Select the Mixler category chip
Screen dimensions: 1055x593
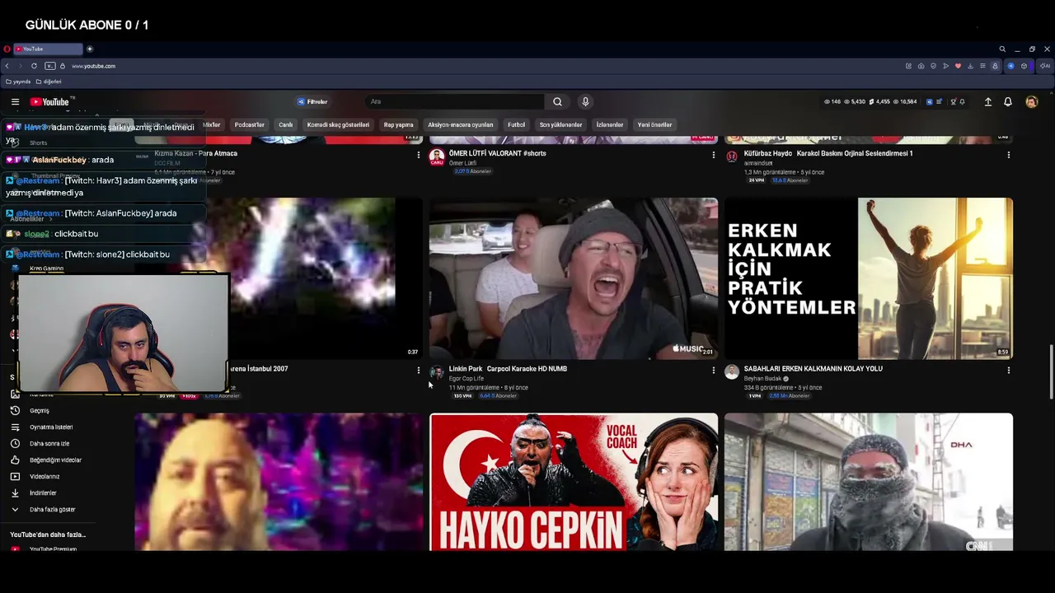212,125
